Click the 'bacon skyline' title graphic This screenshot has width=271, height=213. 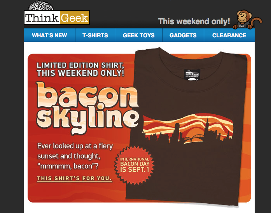[87, 108]
